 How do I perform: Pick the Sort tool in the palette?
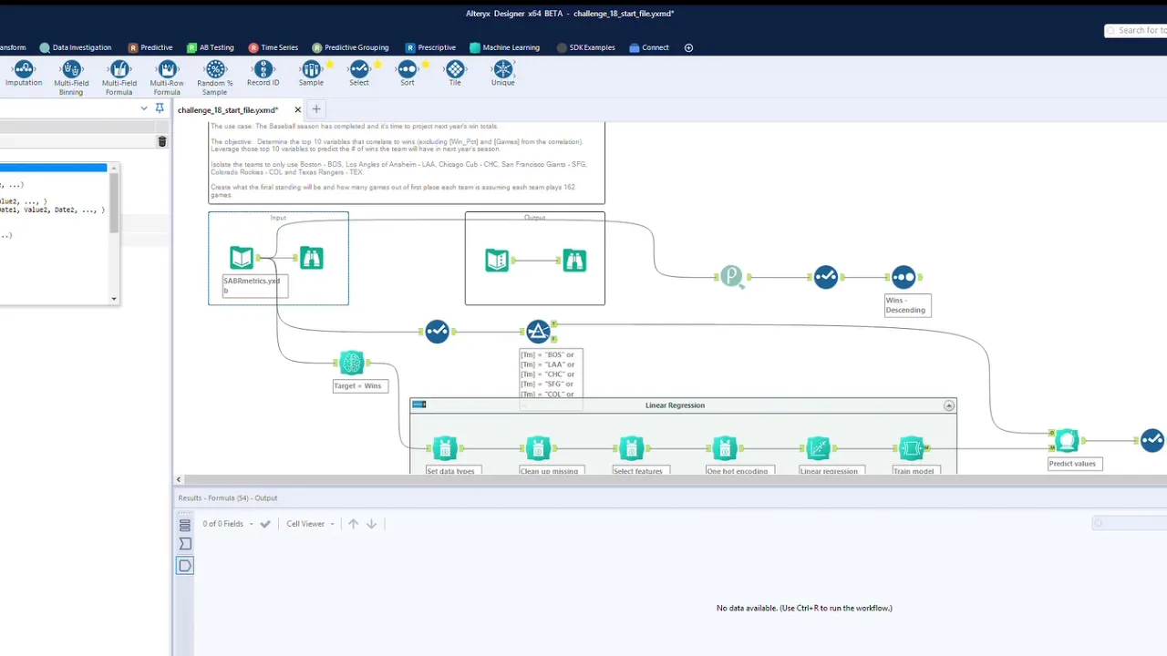pos(407,74)
